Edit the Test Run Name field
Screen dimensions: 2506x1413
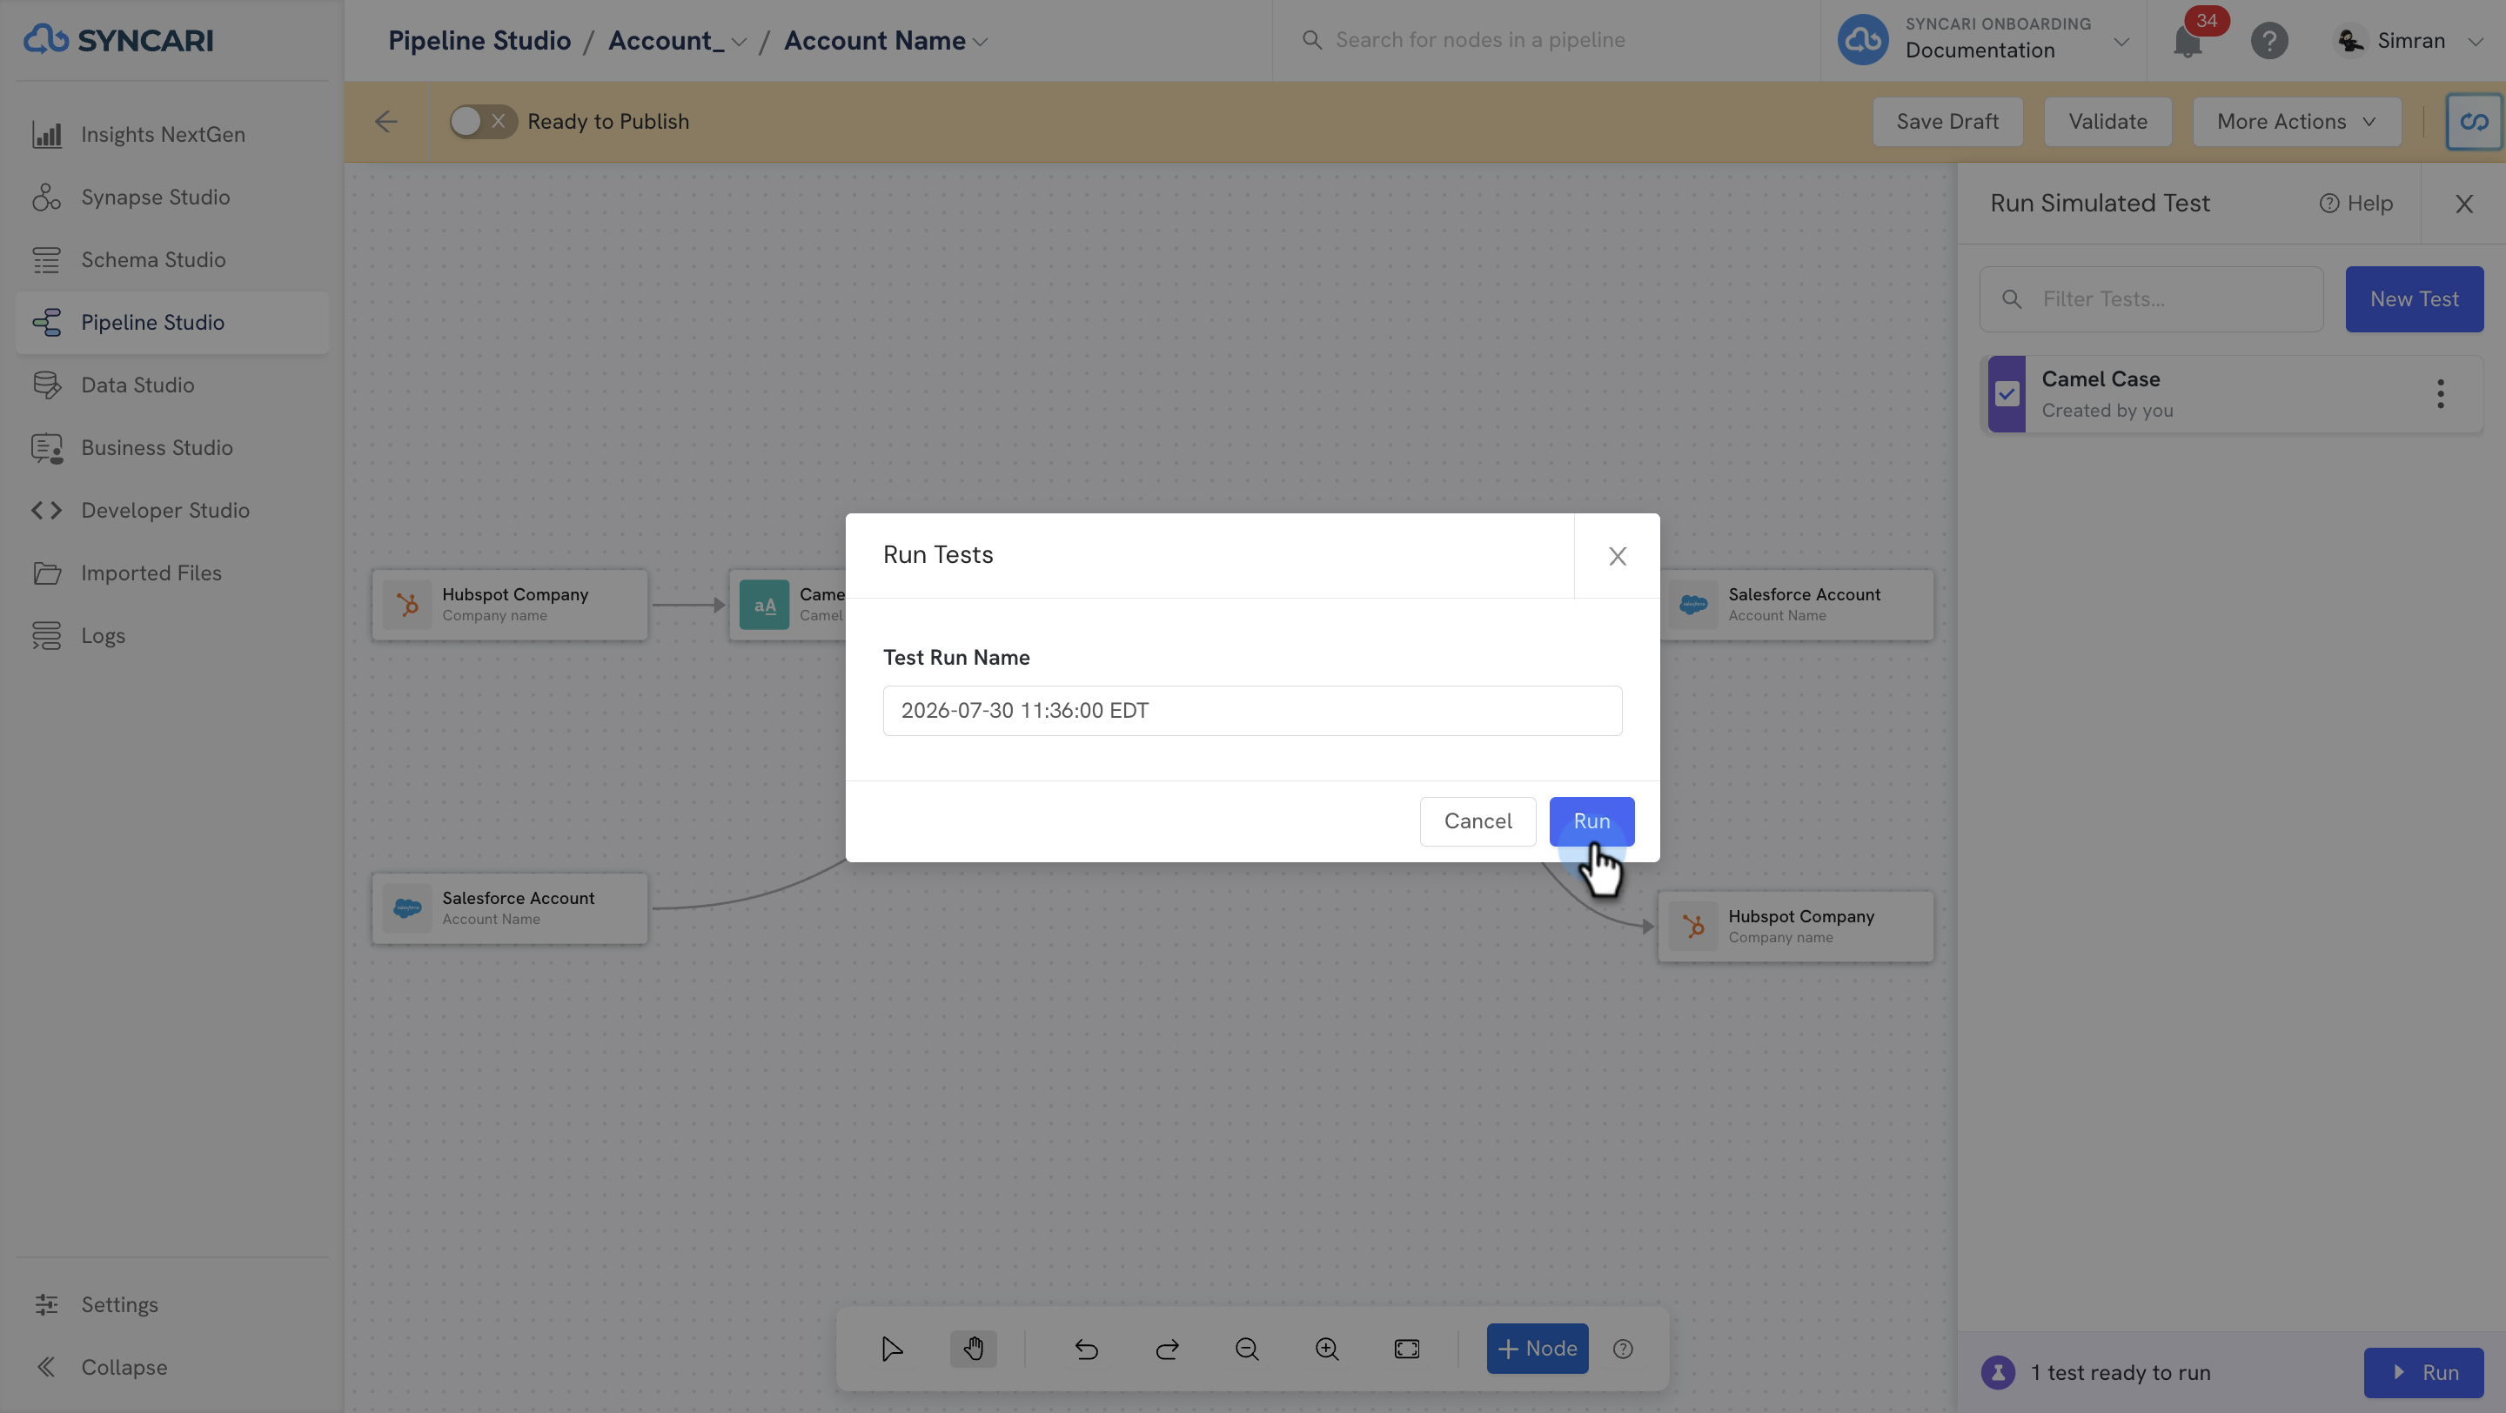1253,711
